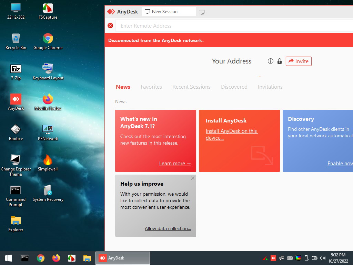Select Google Chrome desktop icon
Image resolution: width=353 pixels, height=265 pixels.
(48, 42)
